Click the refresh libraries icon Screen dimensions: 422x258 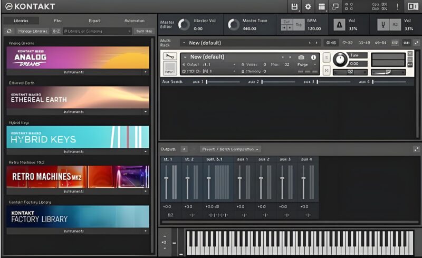click(x=9, y=31)
